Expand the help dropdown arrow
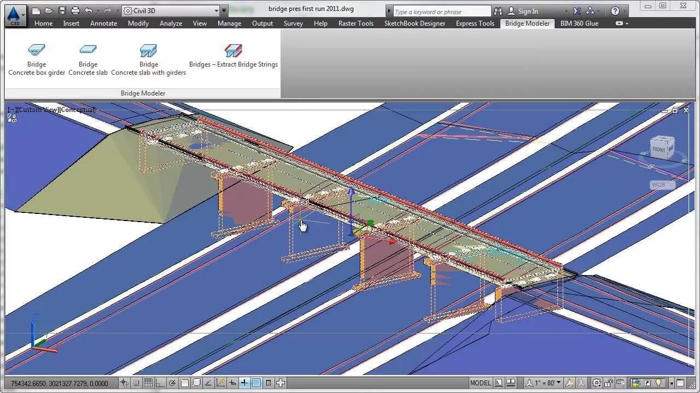This screenshot has height=393, width=700. click(625, 11)
